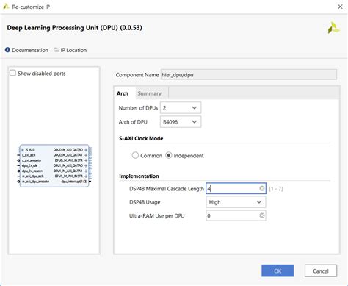Click the Vivado logo in the title bar
Viewport: 348px width, 286px height.
coord(6,7)
